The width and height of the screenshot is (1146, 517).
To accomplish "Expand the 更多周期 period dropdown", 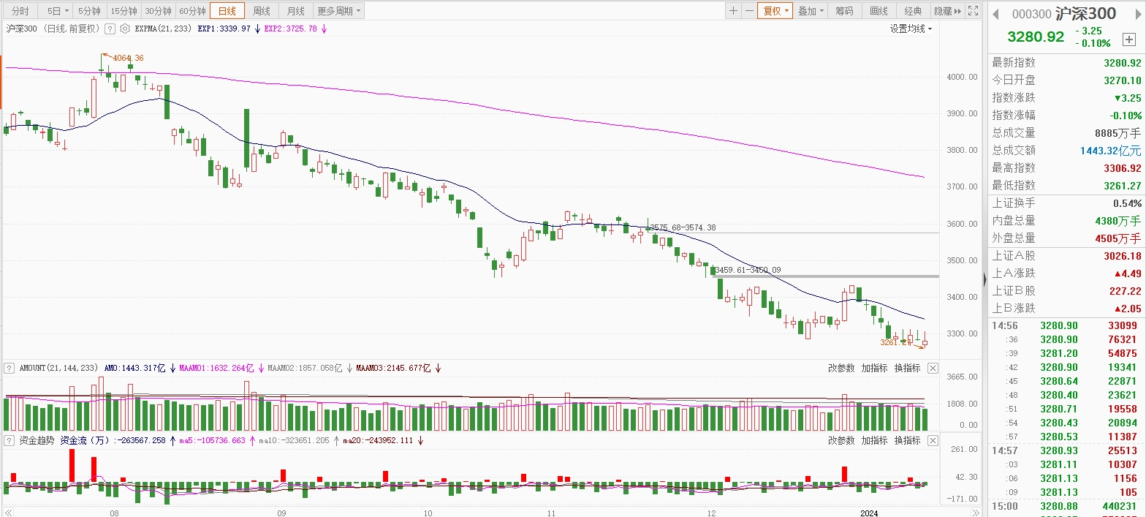I will pyautogui.click(x=339, y=11).
